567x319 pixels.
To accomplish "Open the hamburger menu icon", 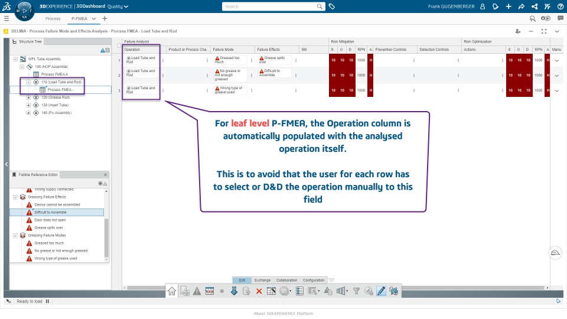I will [x=6, y=18].
